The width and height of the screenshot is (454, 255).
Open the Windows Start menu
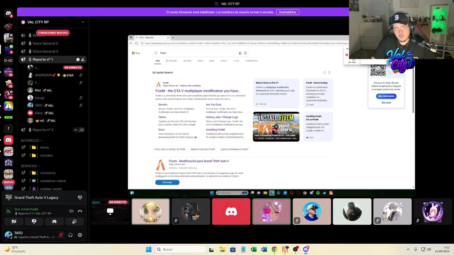coord(149,249)
